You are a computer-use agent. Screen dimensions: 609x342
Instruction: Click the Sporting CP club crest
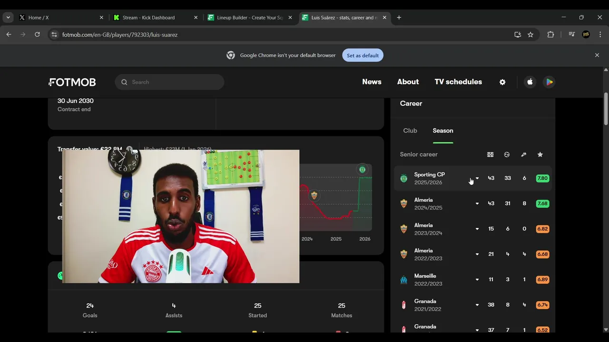(x=404, y=179)
